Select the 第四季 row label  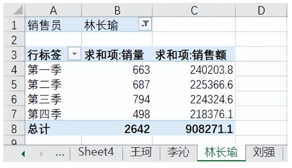coord(53,113)
